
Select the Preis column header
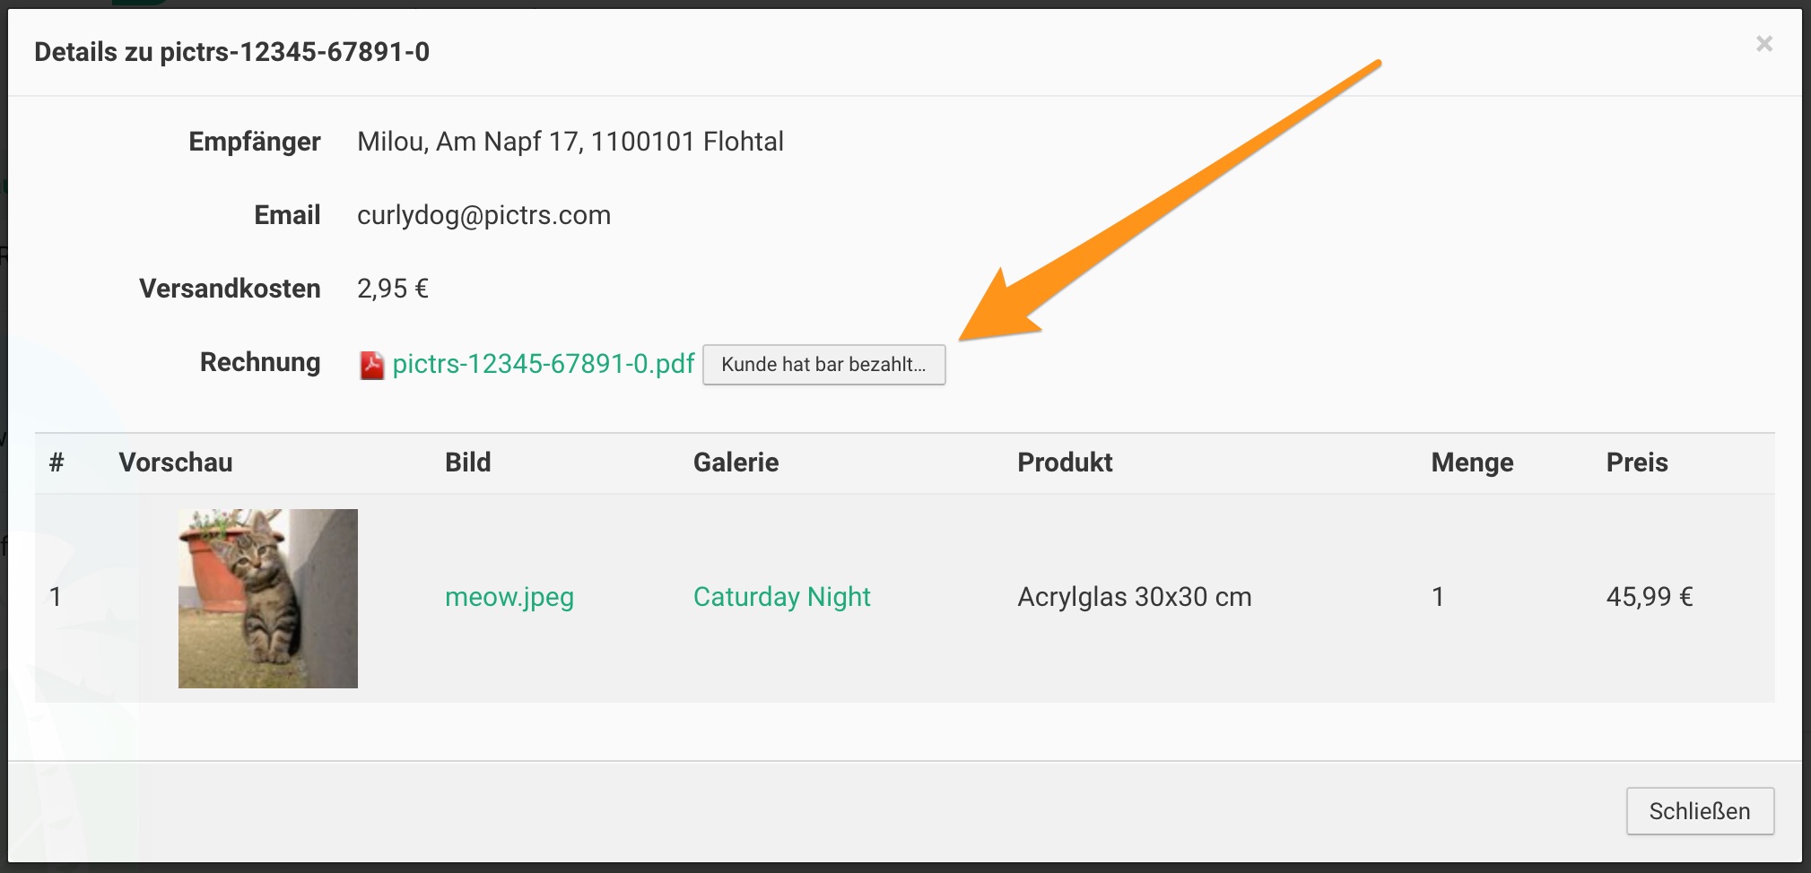click(x=1636, y=462)
